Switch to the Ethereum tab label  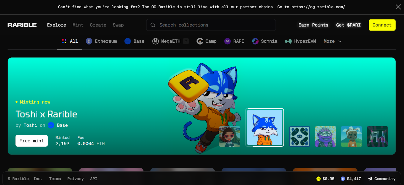click(106, 41)
